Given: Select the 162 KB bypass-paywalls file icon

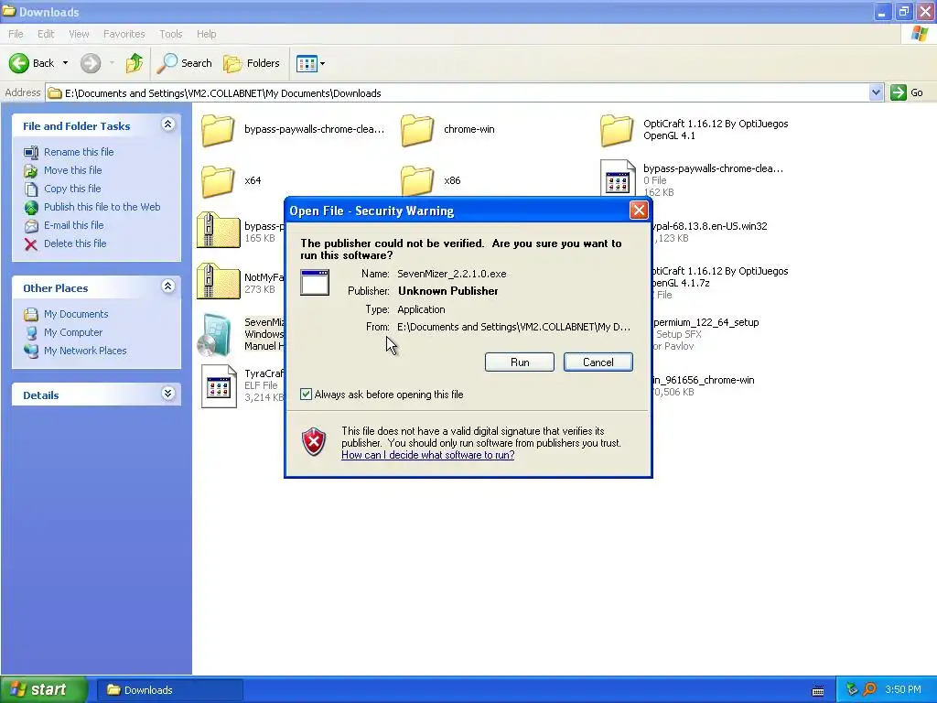Looking at the screenshot, I should [618, 178].
